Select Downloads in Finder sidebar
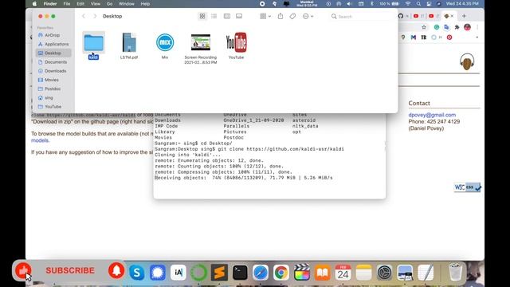This screenshot has height=287, width=510. coord(53,71)
